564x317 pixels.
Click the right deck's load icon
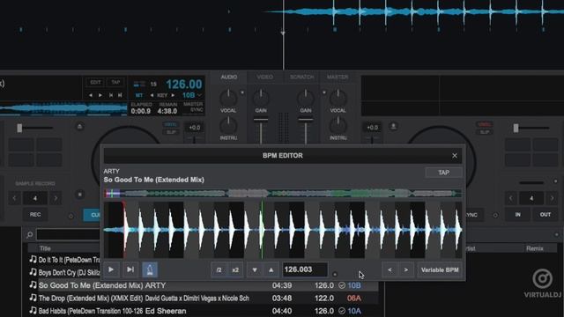pos(394,127)
